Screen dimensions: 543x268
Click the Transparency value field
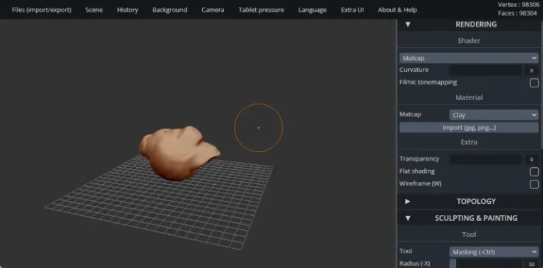coord(532,159)
